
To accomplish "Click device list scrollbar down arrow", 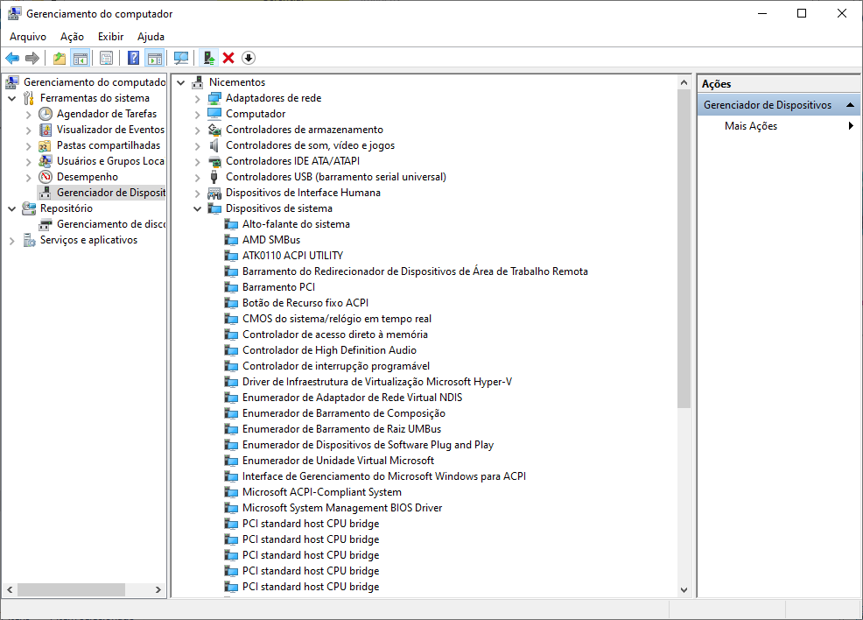I will tap(684, 589).
